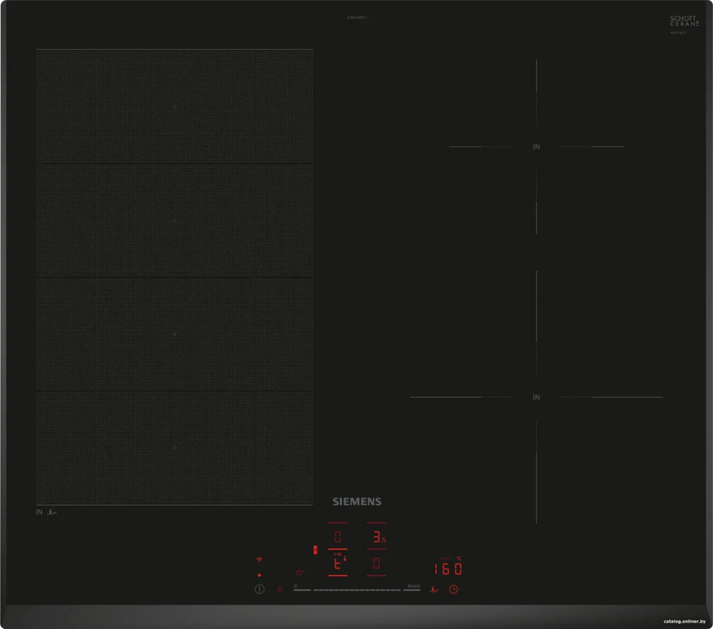The width and height of the screenshot is (713, 629).
Task: Tap the flex zone link icon
Action: click(315, 550)
